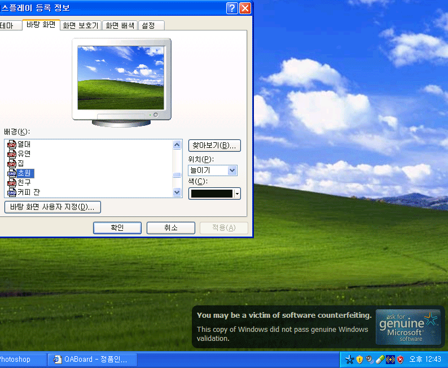Image resolution: width=448 pixels, height=368 pixels.
Task: Click the green capsule tray icon
Action: (380, 360)
